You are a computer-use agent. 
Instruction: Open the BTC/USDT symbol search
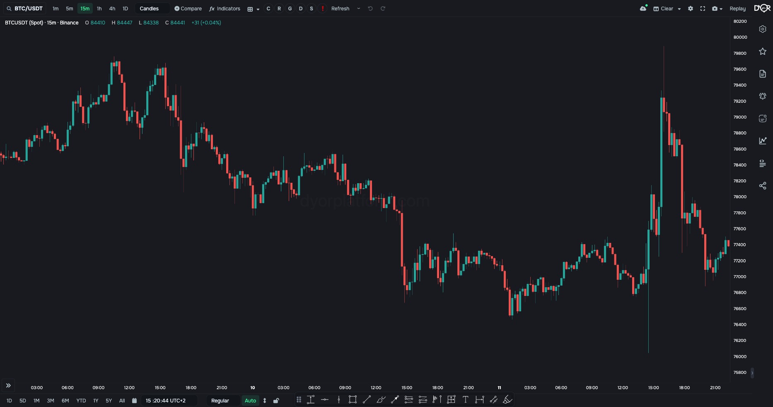pyautogui.click(x=24, y=8)
